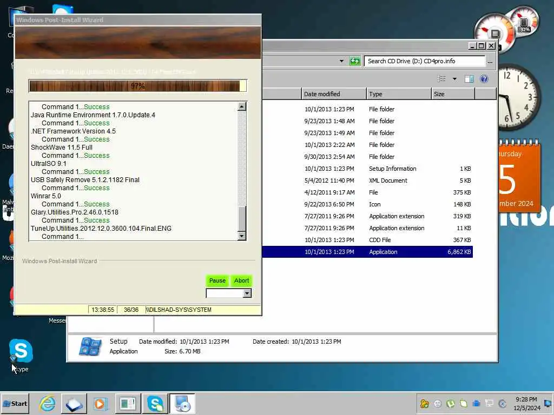
Task: Show desktop with the monitor icon beside the clock
Action: pos(549,403)
